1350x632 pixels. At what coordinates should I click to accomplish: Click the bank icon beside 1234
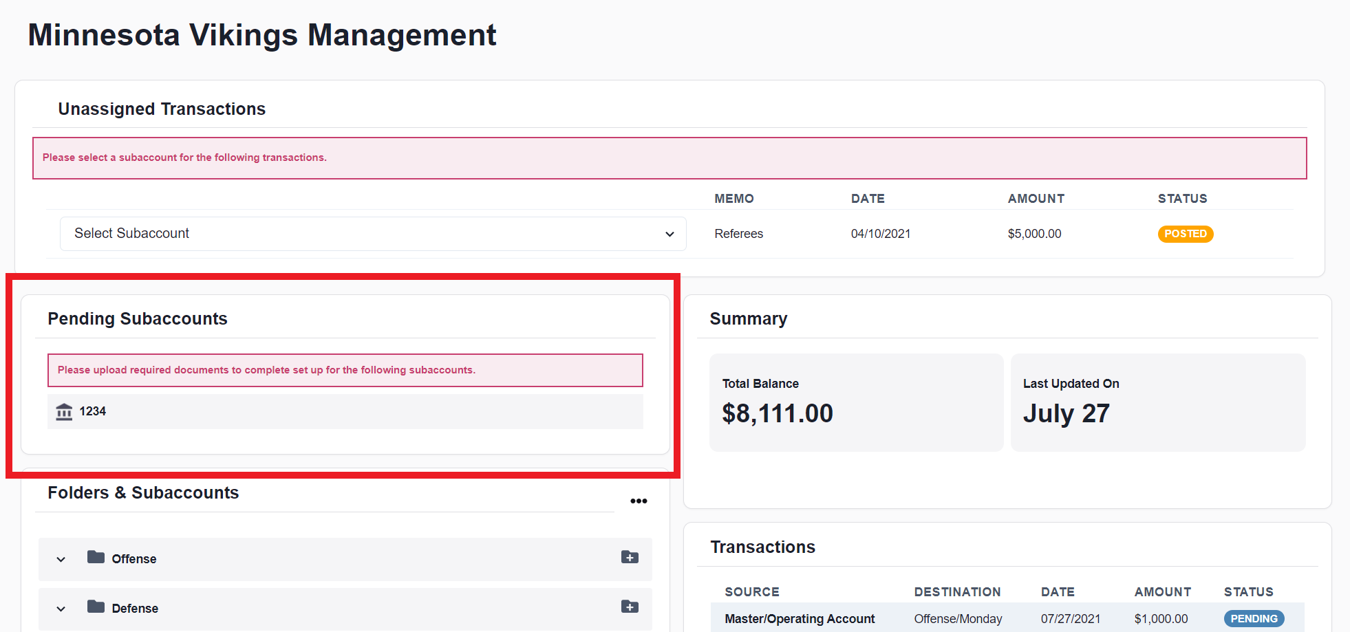[x=64, y=411]
